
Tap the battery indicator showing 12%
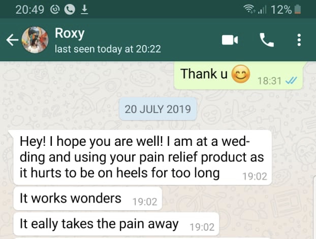pos(286,10)
